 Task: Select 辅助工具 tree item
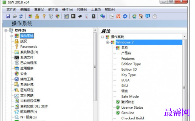click(x=27, y=79)
